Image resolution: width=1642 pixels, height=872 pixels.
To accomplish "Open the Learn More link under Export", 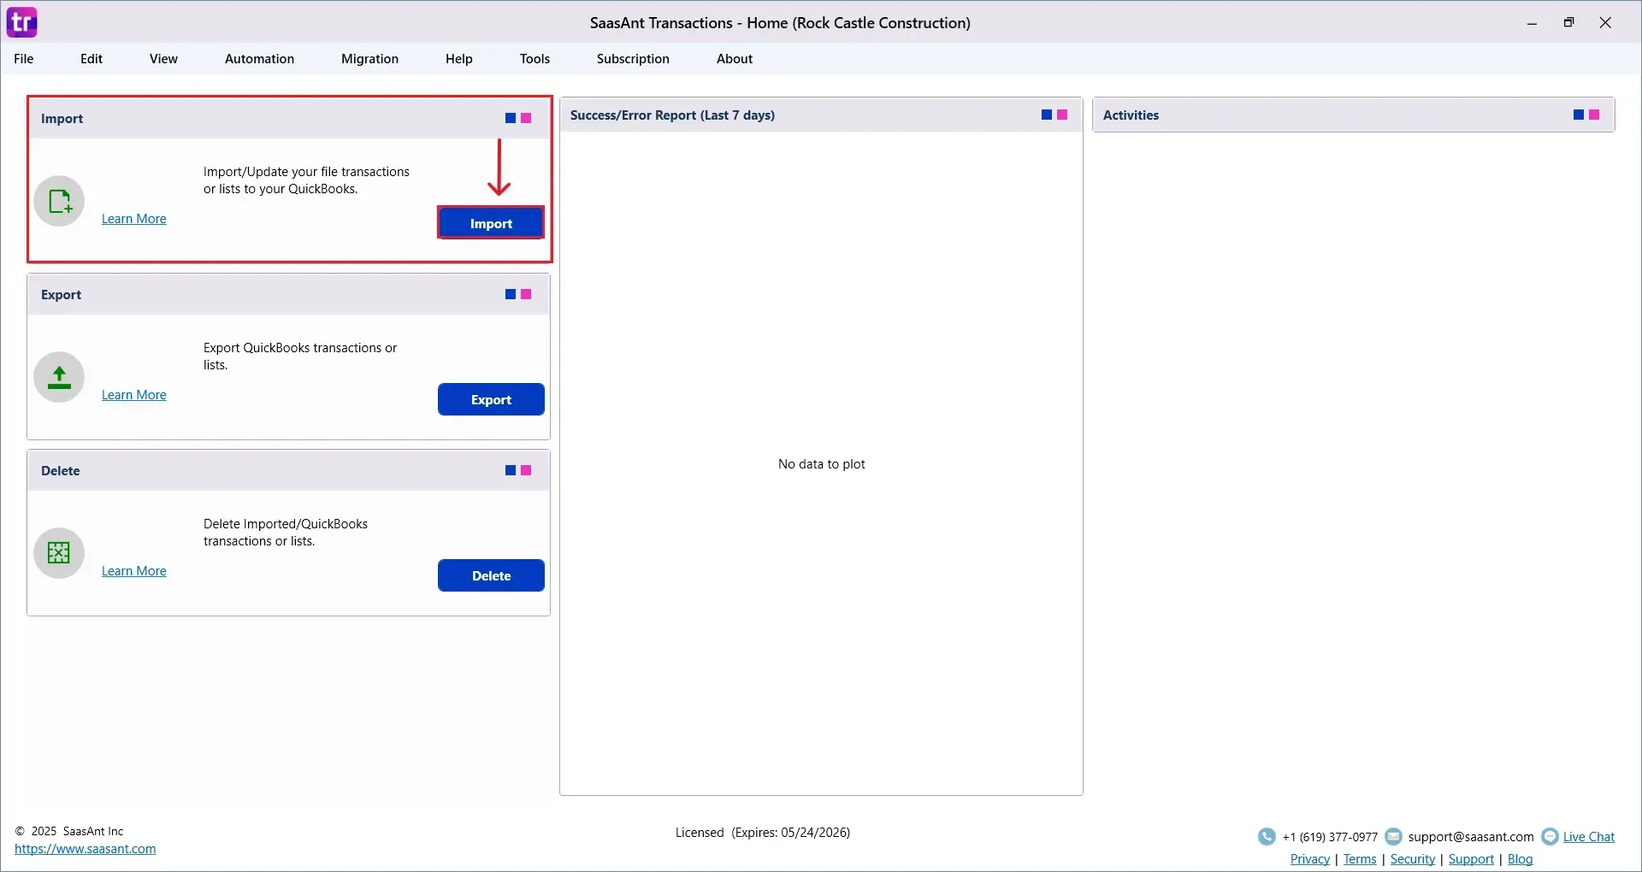I will pyautogui.click(x=133, y=394).
